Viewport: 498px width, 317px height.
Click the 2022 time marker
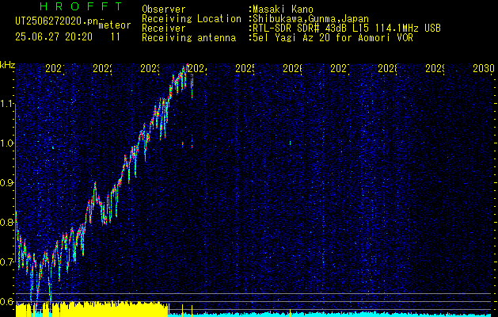pos(103,68)
